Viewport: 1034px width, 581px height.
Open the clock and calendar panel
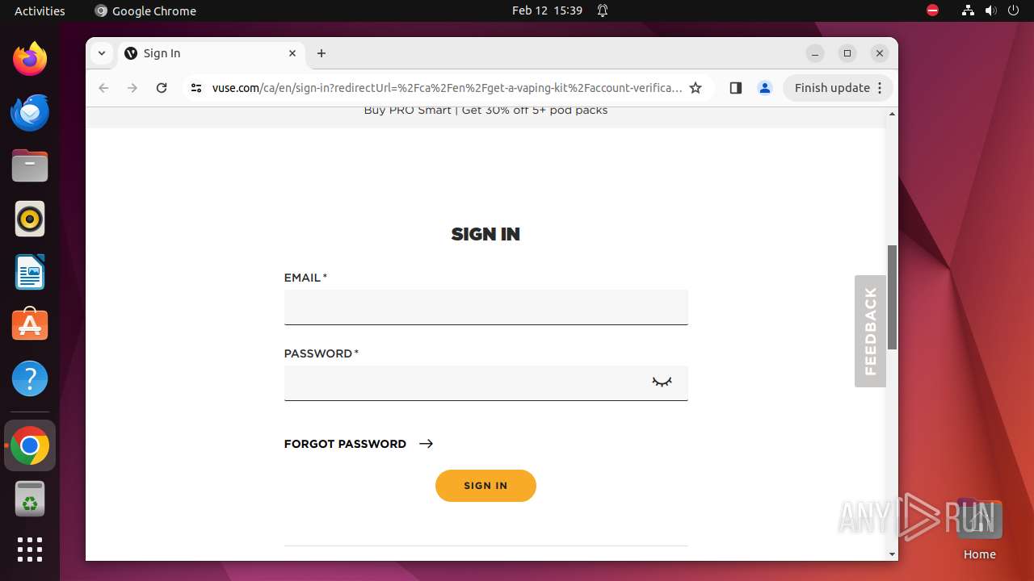547,10
